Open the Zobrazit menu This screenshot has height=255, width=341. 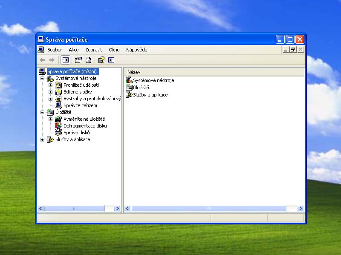pos(93,50)
